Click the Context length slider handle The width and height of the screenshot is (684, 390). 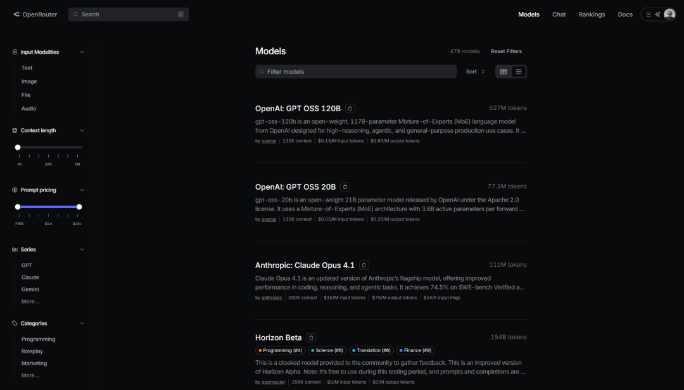pyautogui.click(x=18, y=147)
